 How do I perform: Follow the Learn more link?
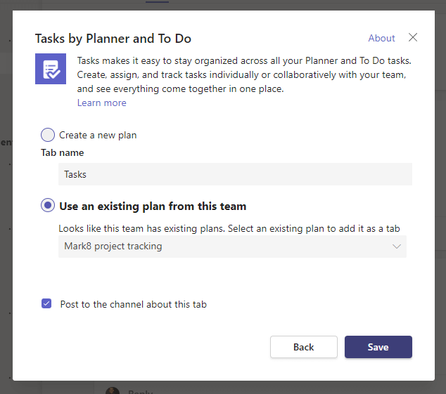click(x=101, y=103)
